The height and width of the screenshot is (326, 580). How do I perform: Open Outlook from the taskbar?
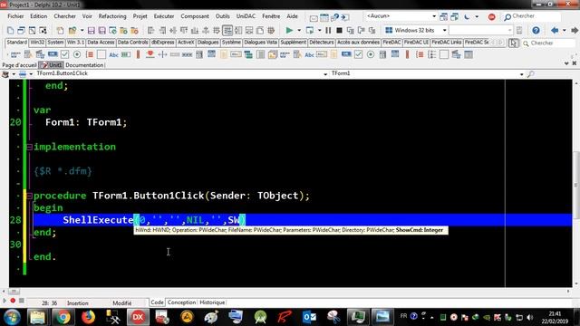point(309,317)
